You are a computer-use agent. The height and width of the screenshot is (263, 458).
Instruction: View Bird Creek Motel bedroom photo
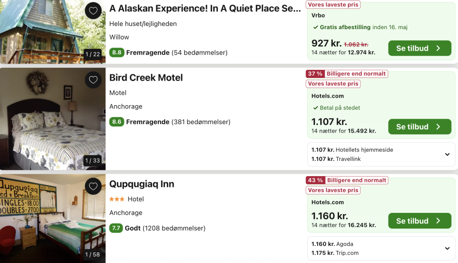(53, 119)
